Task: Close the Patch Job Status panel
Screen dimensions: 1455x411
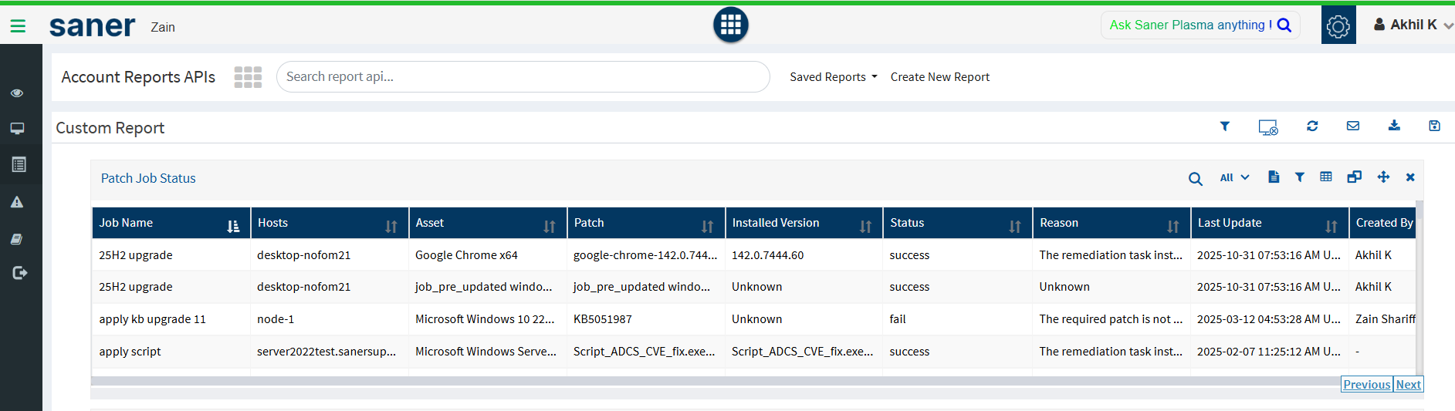Action: coord(1409,178)
